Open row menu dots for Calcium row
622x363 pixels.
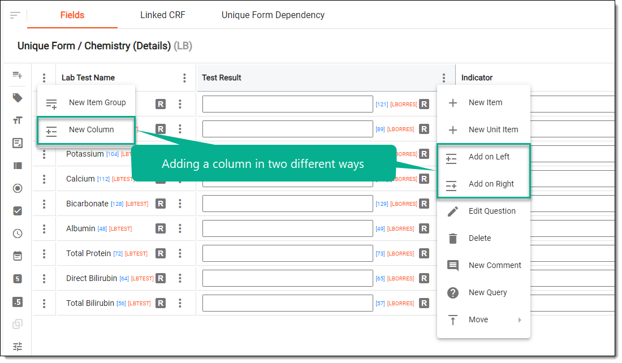(44, 179)
